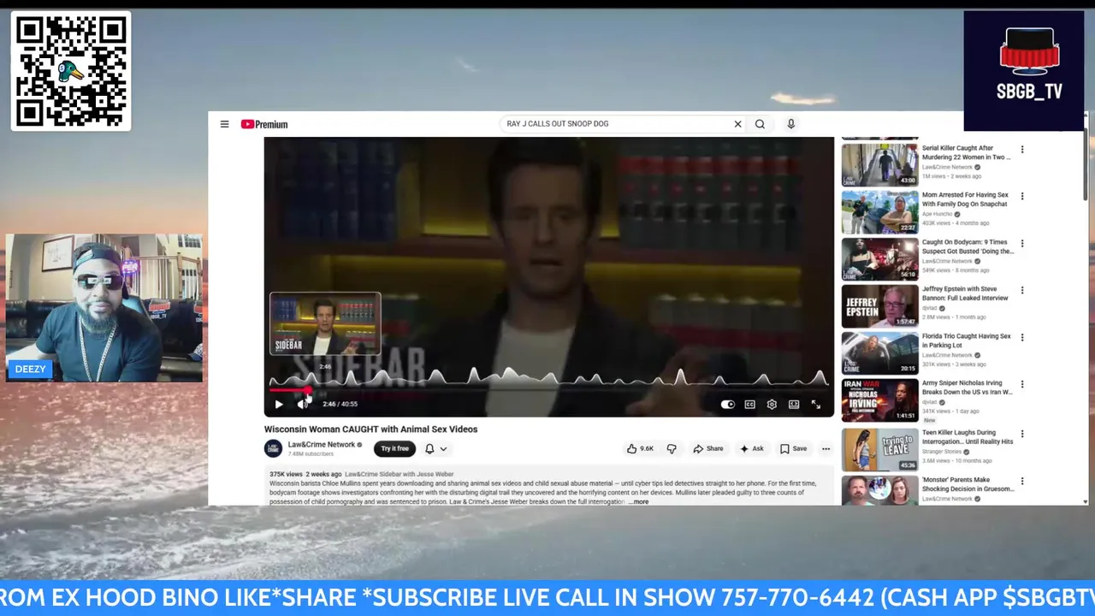
Task: Enter full screen mode
Action: click(x=816, y=404)
